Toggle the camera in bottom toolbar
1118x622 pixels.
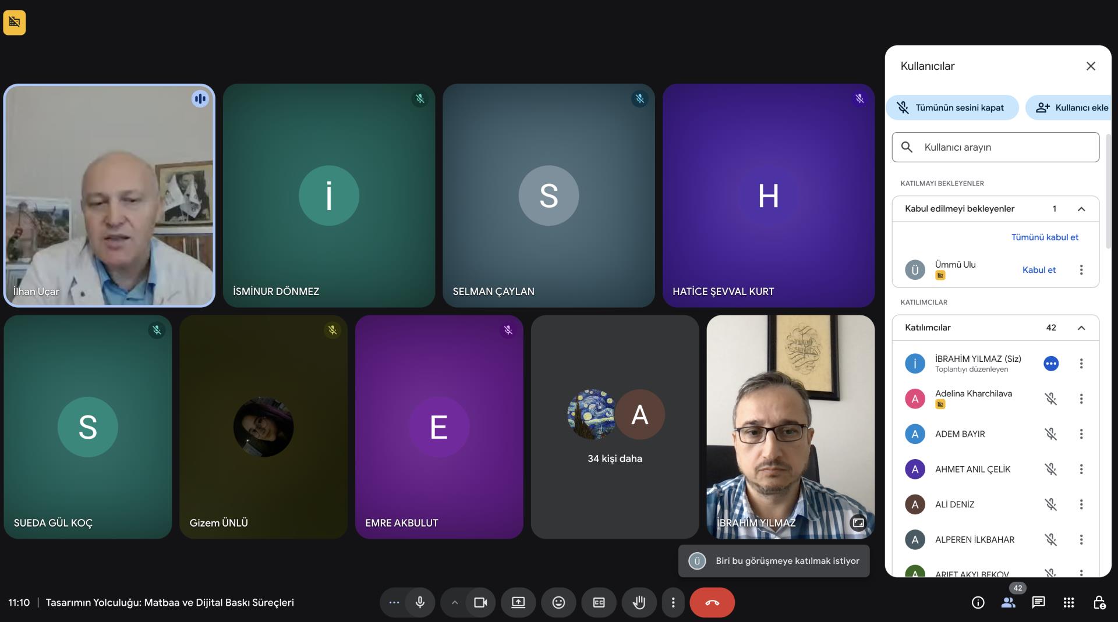480,603
